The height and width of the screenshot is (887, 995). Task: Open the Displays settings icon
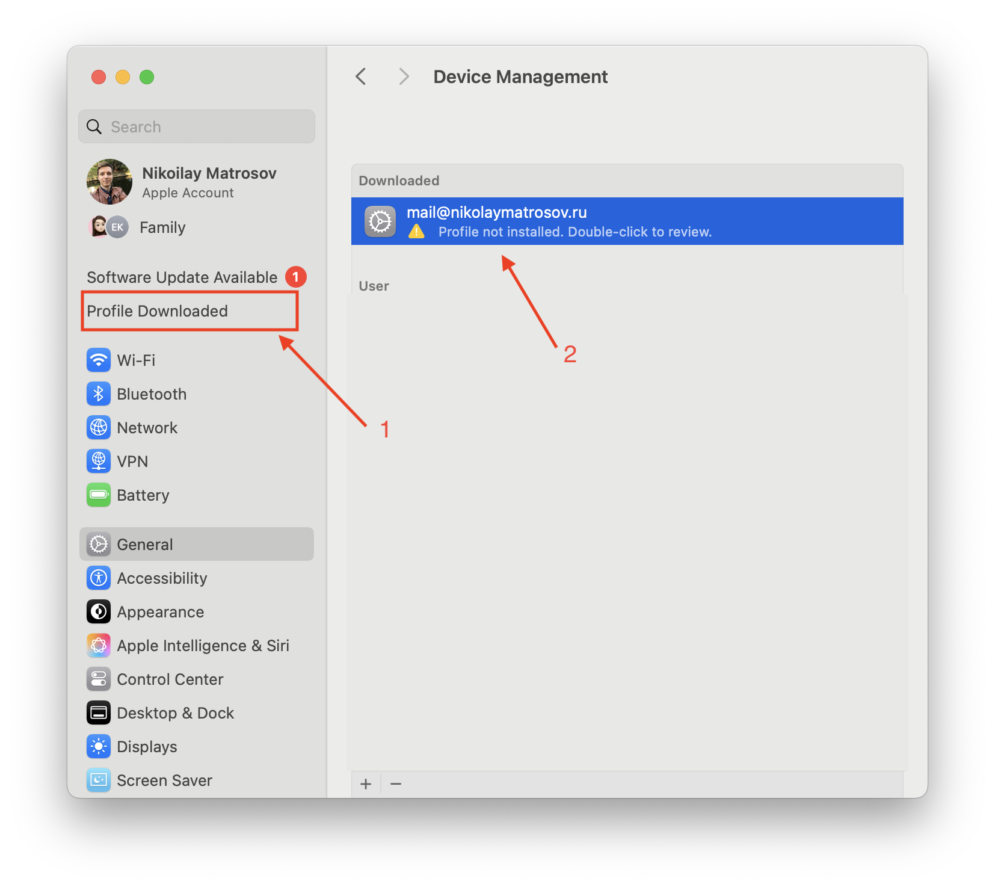[x=99, y=747]
